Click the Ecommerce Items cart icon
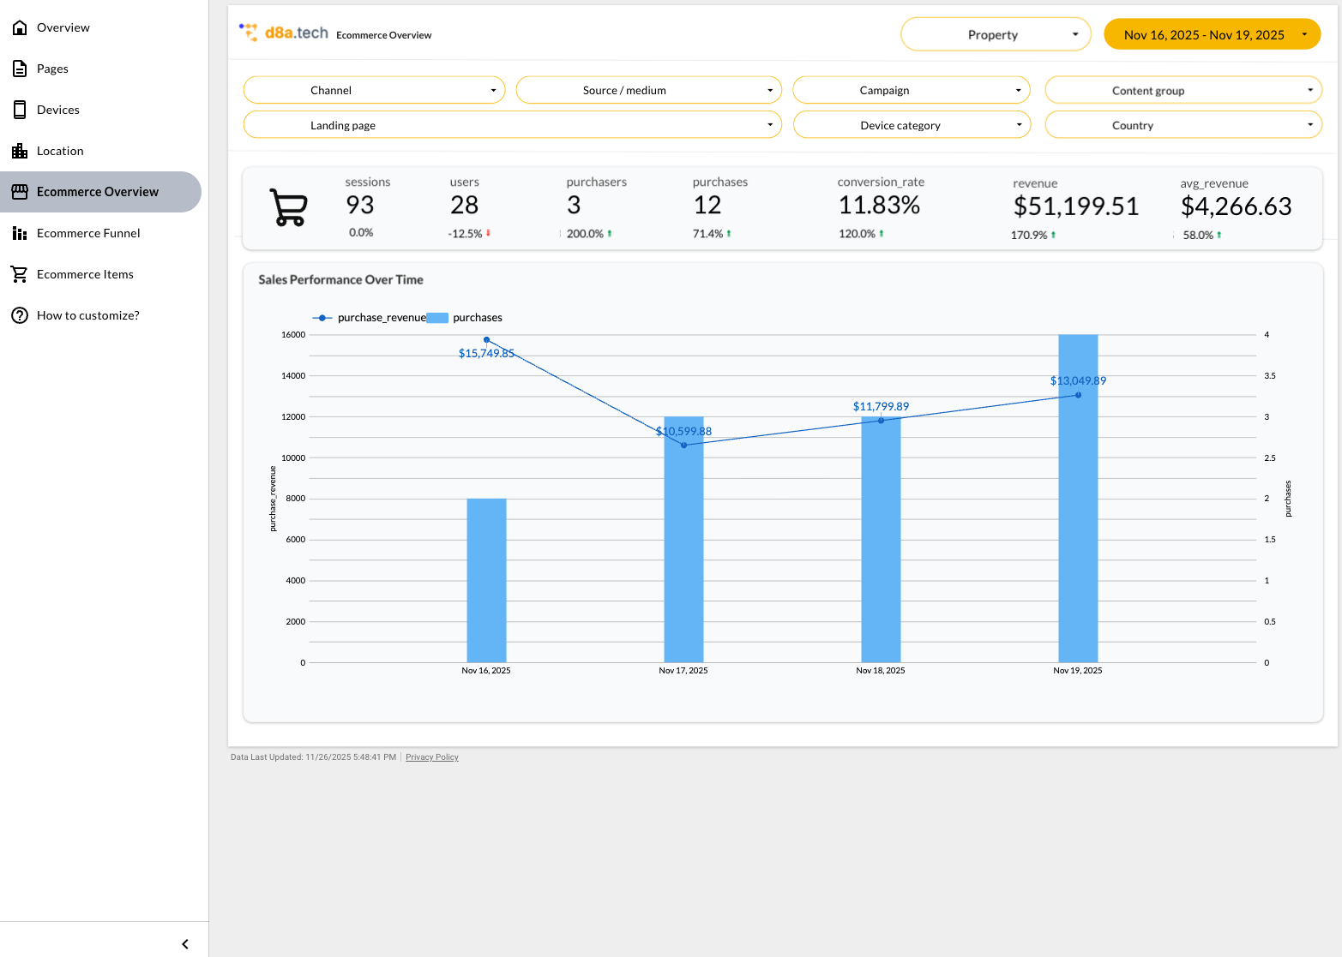 tap(20, 274)
